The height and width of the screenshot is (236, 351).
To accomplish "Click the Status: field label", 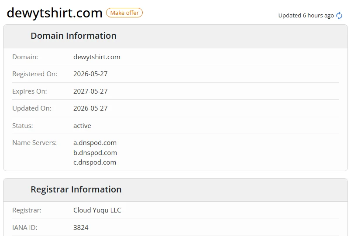I will [23, 126].
